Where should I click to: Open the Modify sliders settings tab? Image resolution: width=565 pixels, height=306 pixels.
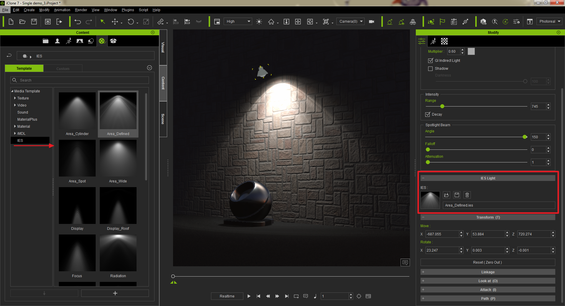[422, 41]
